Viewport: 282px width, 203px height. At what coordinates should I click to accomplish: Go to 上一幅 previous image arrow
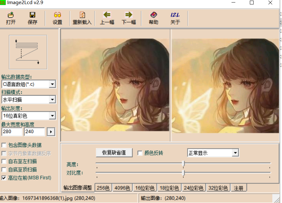click(x=107, y=15)
